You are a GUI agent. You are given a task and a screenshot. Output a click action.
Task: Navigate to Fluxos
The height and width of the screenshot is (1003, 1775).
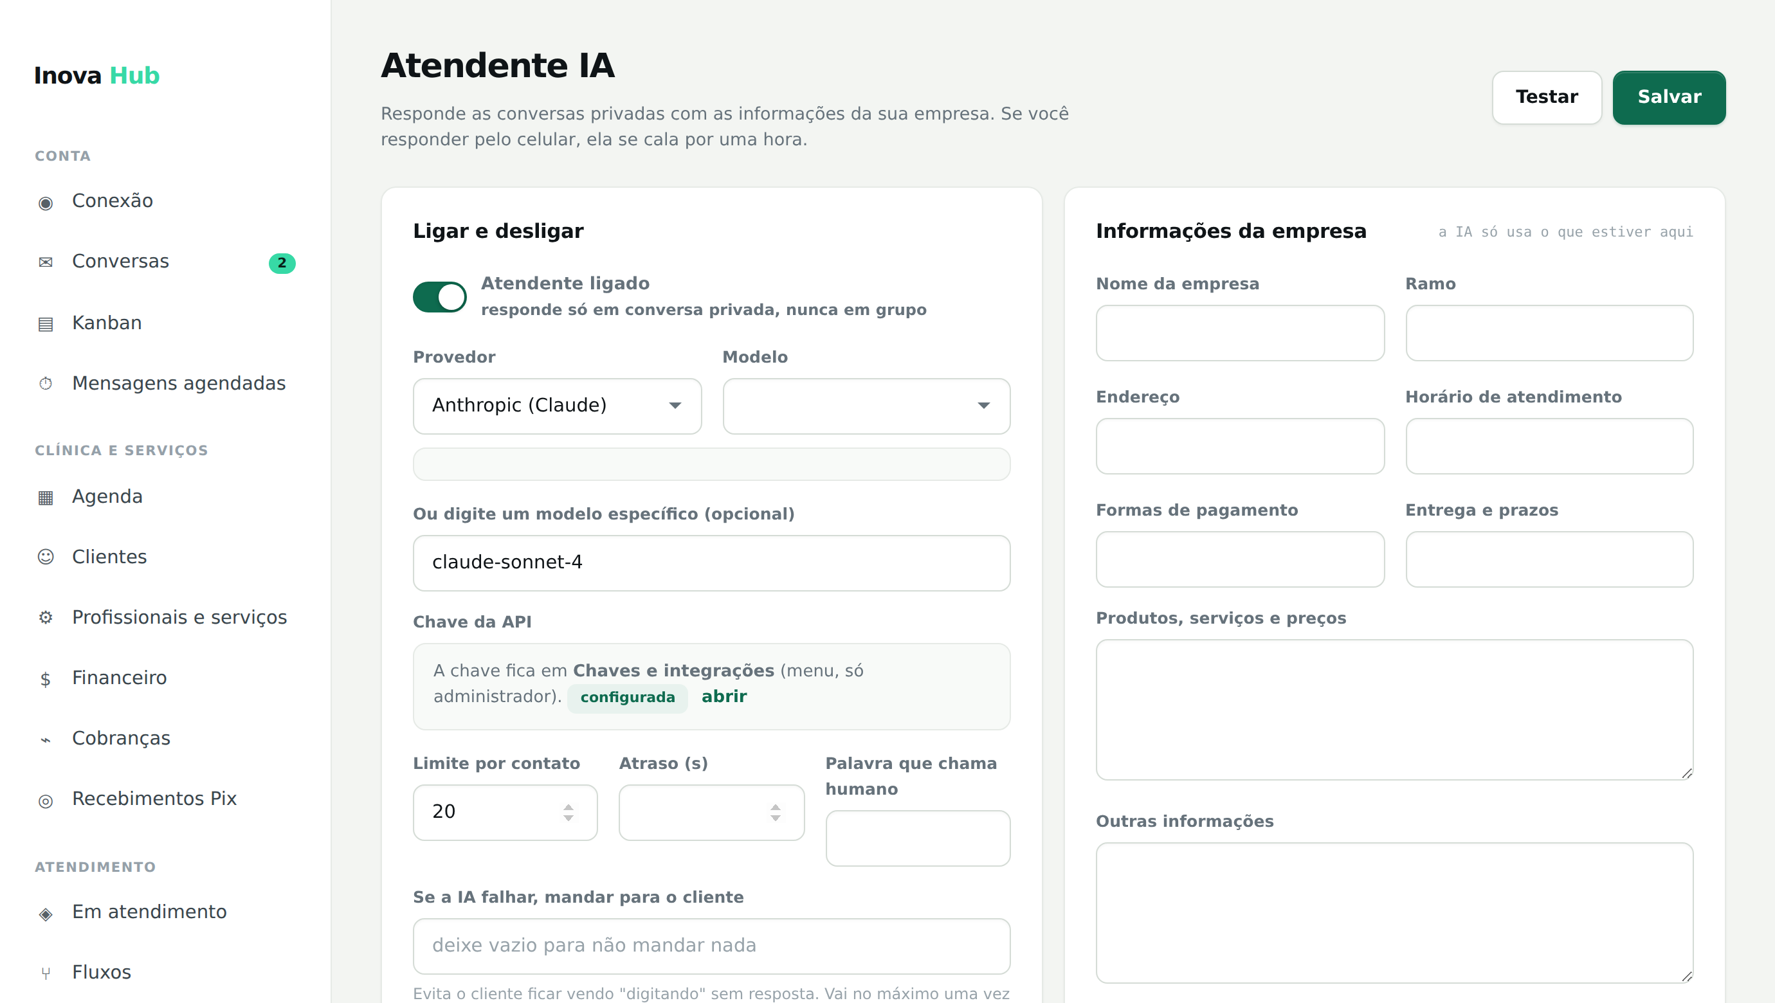click(165, 973)
